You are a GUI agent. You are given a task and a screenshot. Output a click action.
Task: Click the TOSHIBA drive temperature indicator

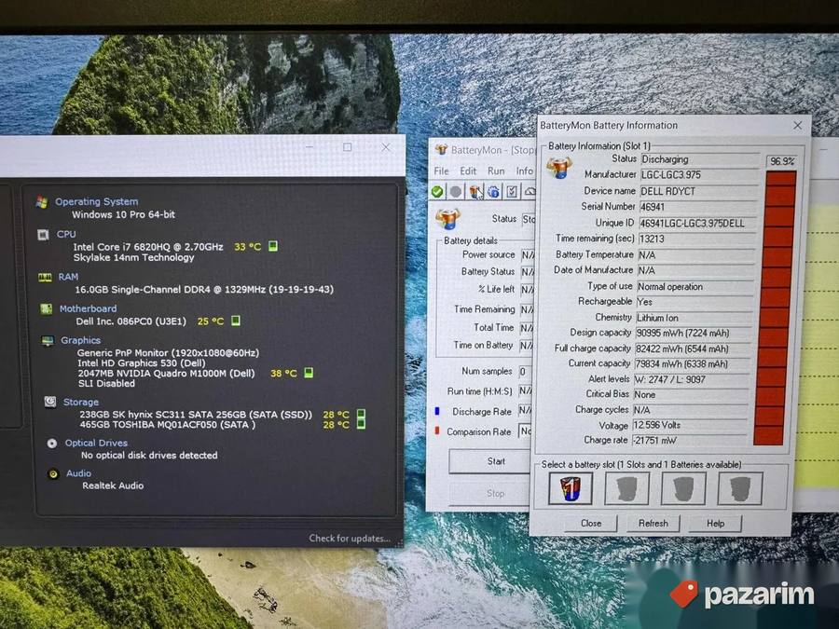pyautogui.click(x=361, y=424)
